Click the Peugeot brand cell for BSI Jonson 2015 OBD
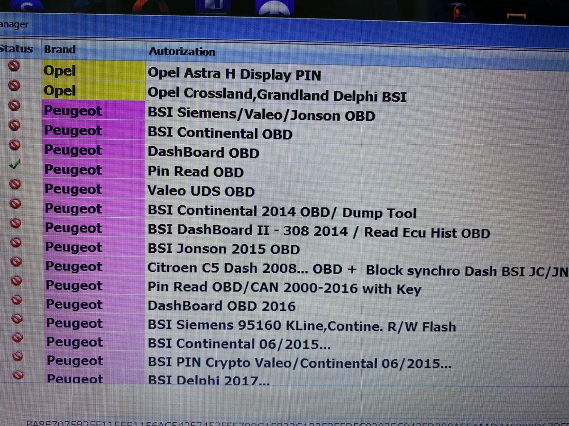569x426 pixels. 95,247
